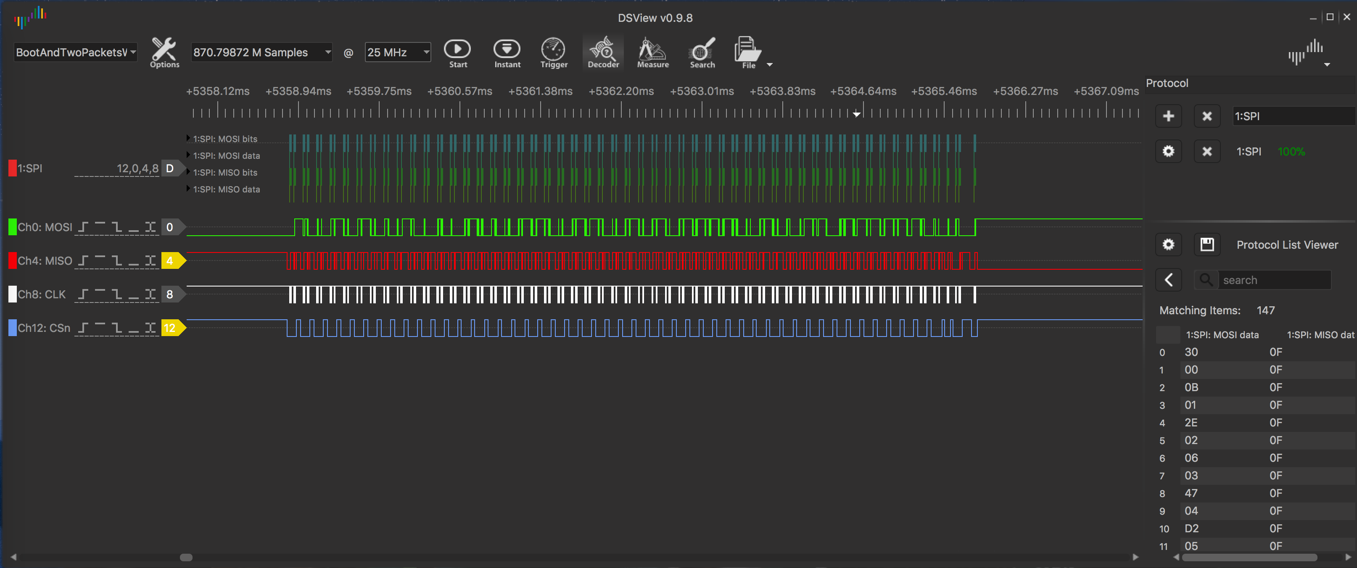The height and width of the screenshot is (568, 1357).
Task: Toggle the Decoder panel
Action: point(603,53)
